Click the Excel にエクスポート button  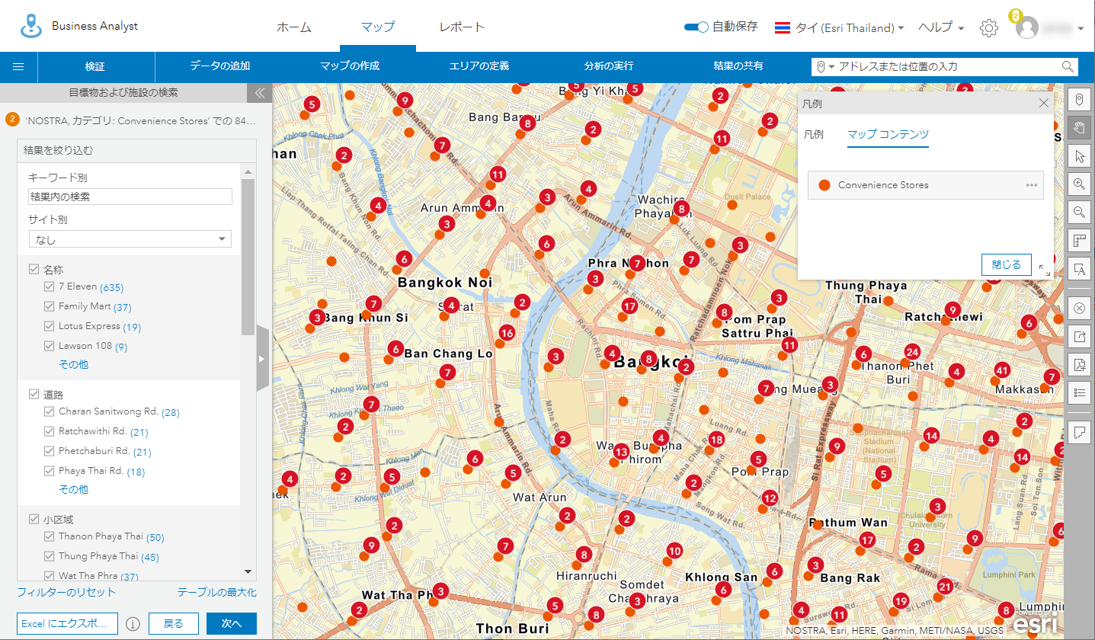(67, 623)
